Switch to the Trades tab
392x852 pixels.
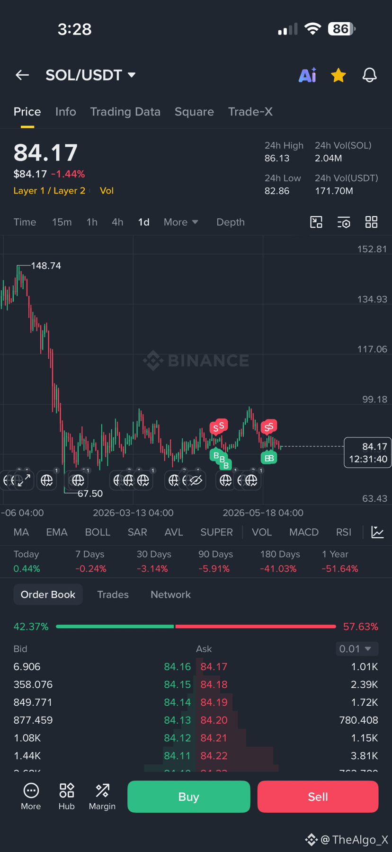[x=113, y=595]
